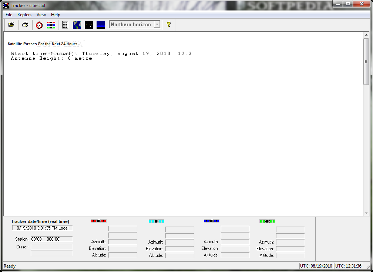Click the cyan satellite Altitude field
The height and width of the screenshot is (272, 373).
179,255
